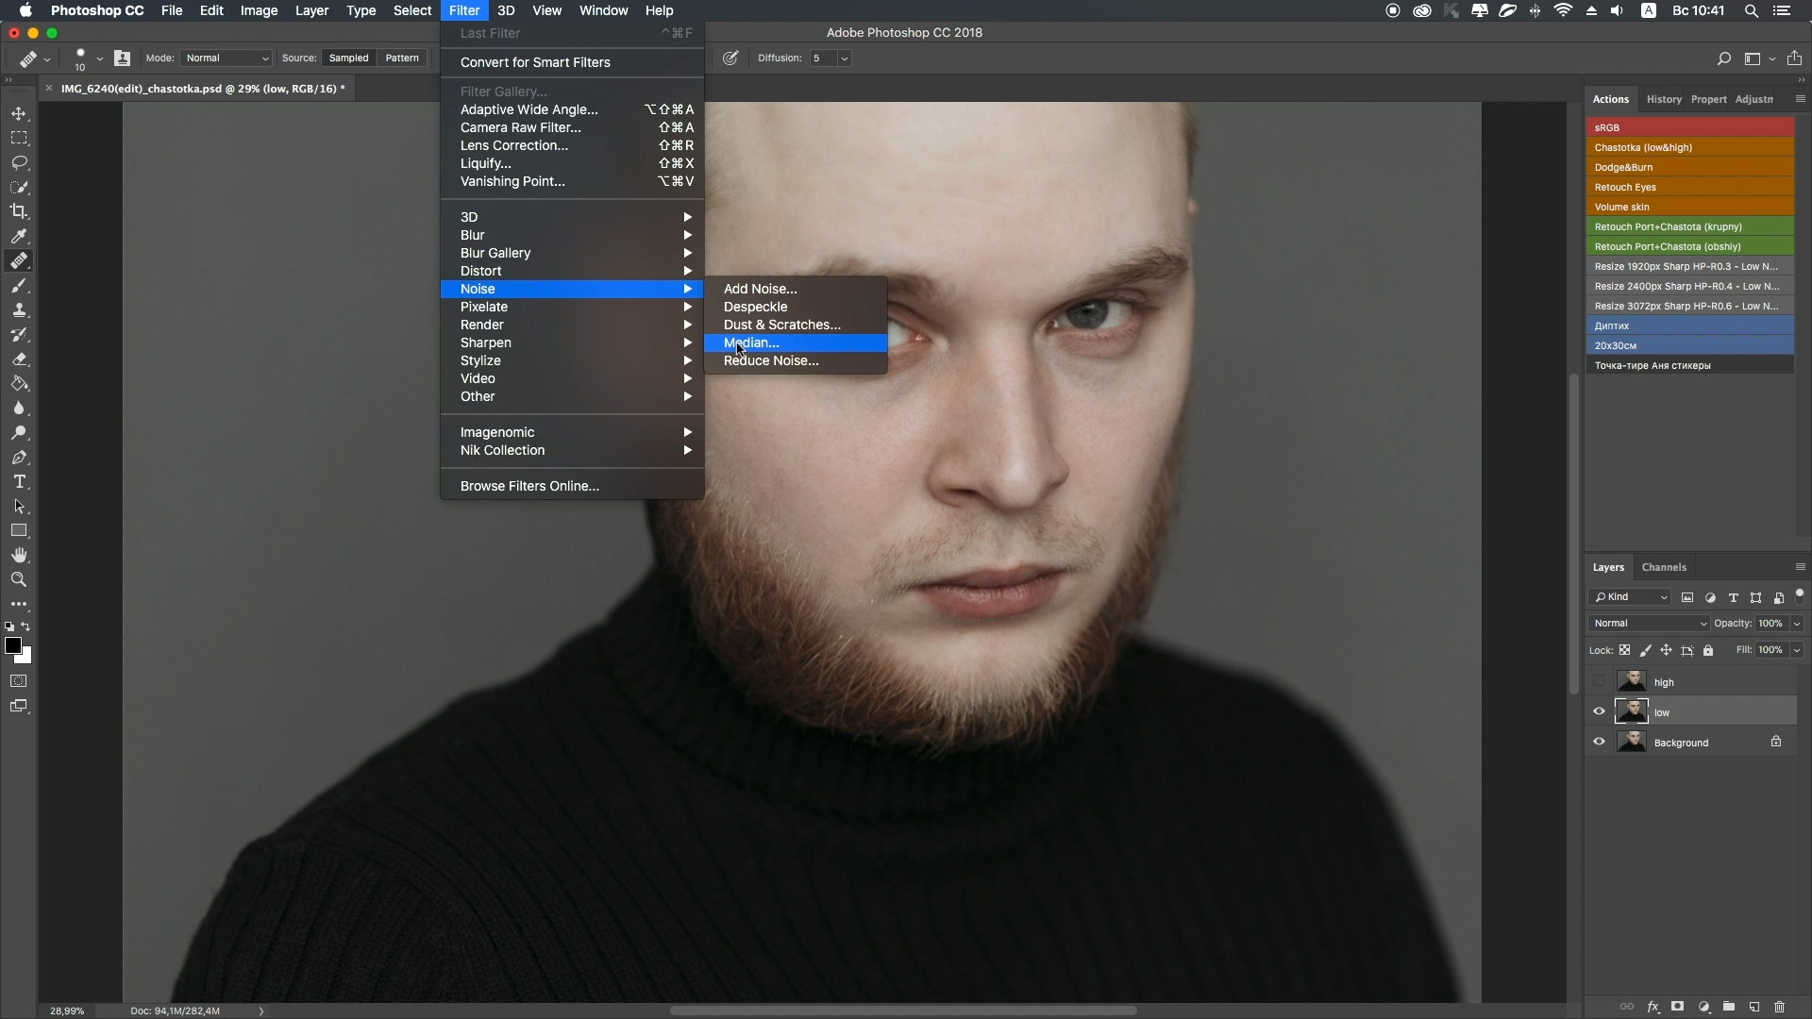
Task: Click the Pattern source button
Action: click(401, 58)
